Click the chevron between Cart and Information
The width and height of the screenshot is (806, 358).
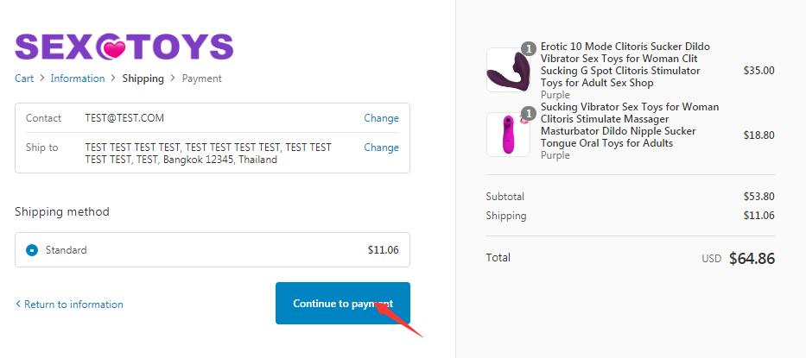pyautogui.click(x=42, y=79)
